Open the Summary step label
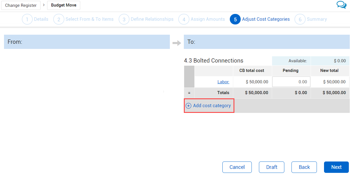The width and height of the screenshot is (350, 174). (317, 19)
